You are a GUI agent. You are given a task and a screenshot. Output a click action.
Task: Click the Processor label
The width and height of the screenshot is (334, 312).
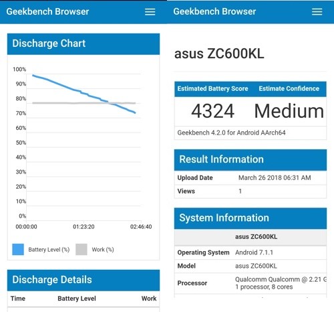pos(192,283)
